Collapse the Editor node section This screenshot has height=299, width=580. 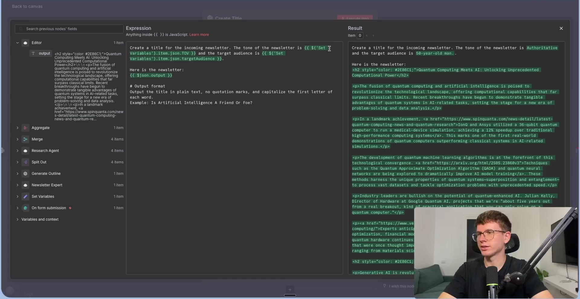17,43
